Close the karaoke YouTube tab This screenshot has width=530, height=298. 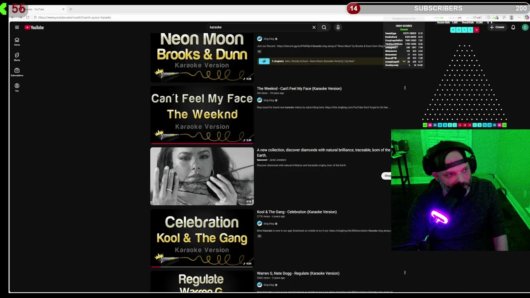(63, 9)
